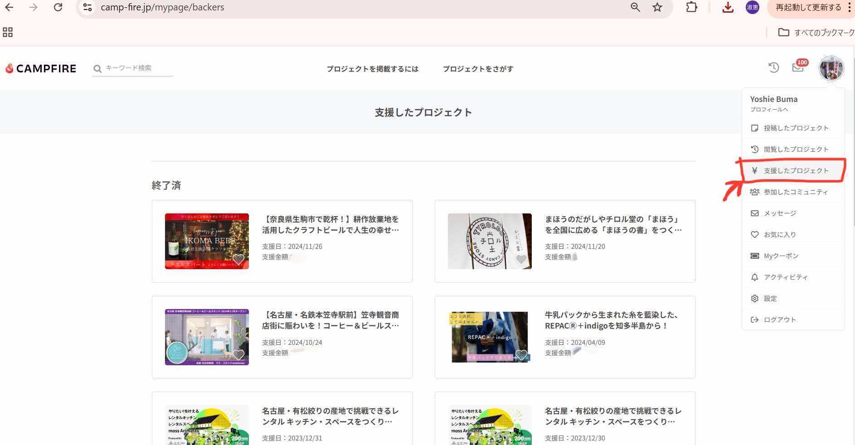Toggle favorite heart on Tyrol-do project
The image size is (855, 445).
pyautogui.click(x=521, y=259)
